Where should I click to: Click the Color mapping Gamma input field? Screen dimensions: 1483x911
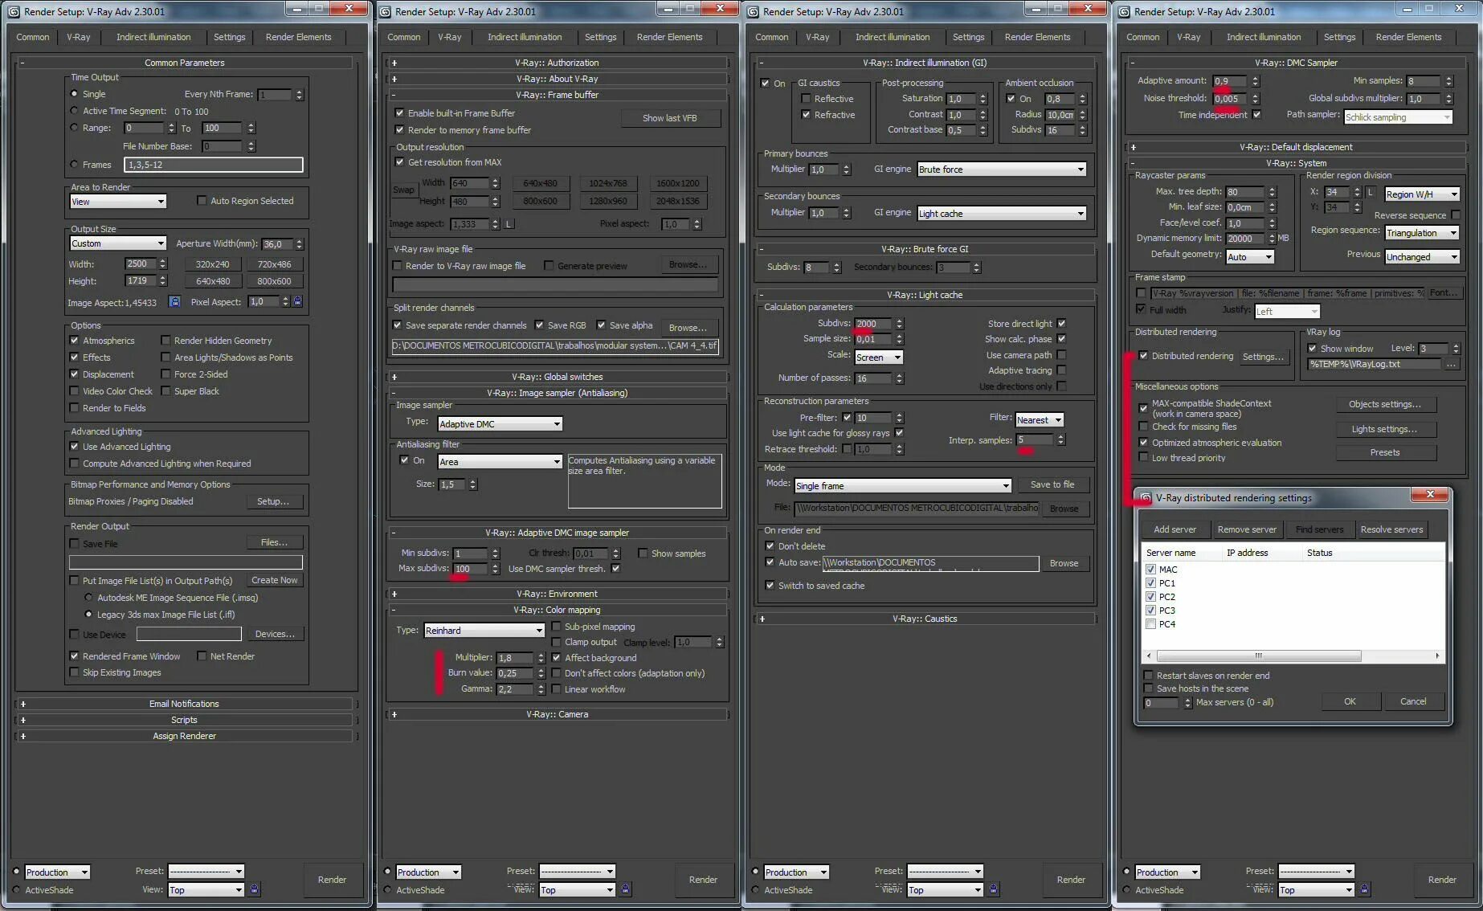[x=515, y=689]
